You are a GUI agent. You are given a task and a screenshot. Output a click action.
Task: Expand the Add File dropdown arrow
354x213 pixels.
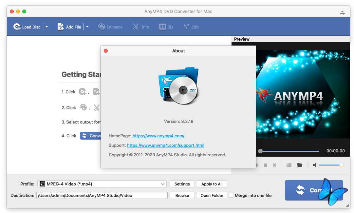[87, 27]
